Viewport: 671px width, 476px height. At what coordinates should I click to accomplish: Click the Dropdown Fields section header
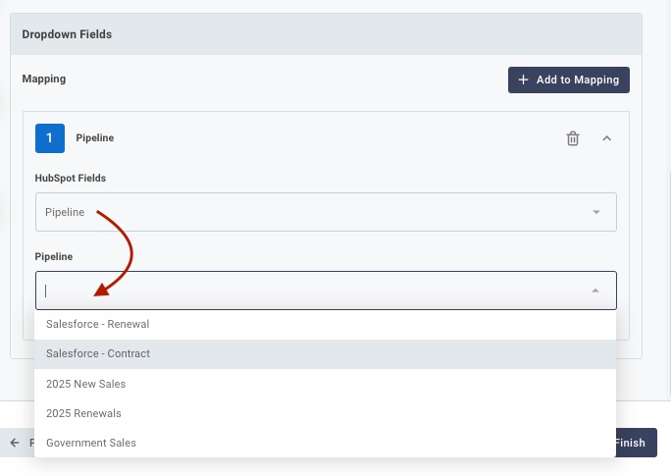click(x=67, y=34)
